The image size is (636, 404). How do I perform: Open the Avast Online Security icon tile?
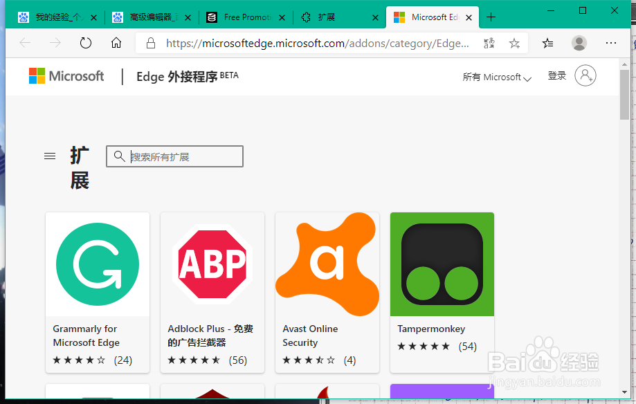[x=327, y=264]
